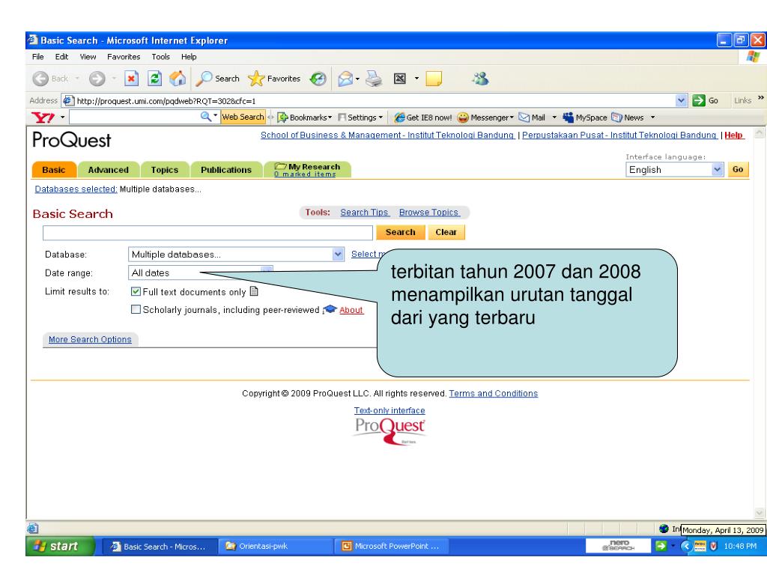
Task: Expand the address bar dropdown arrow
Action: coord(682,101)
